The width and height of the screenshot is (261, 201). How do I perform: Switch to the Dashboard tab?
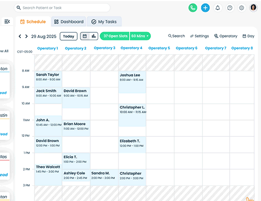(69, 21)
